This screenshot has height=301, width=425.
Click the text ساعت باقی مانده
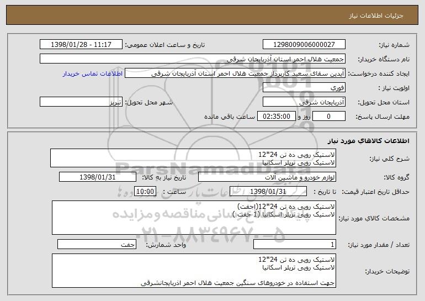(229, 117)
